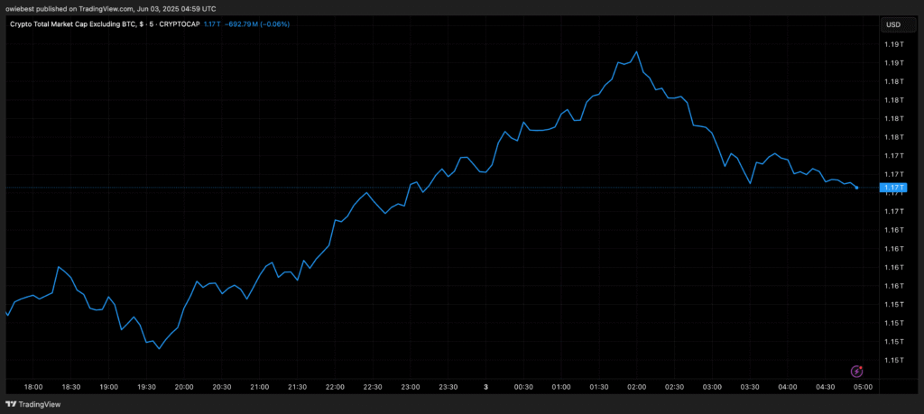Click the highlighted blue 1.17T price label

coord(893,189)
